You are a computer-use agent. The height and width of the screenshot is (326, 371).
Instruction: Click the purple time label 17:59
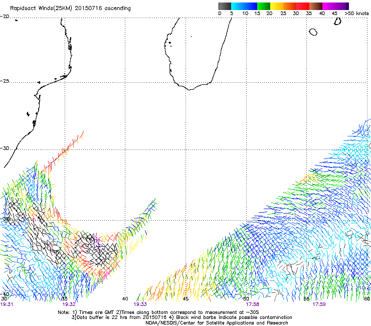pos(319,304)
